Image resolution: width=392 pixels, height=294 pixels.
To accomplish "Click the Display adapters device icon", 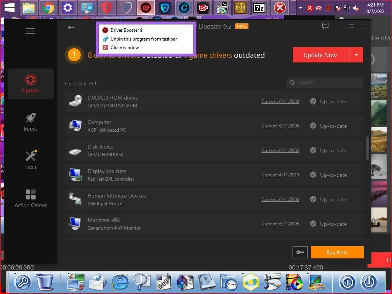I will [x=75, y=175].
